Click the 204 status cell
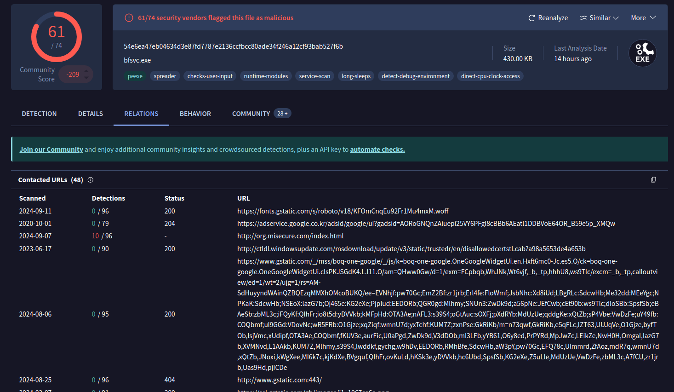 pos(170,224)
